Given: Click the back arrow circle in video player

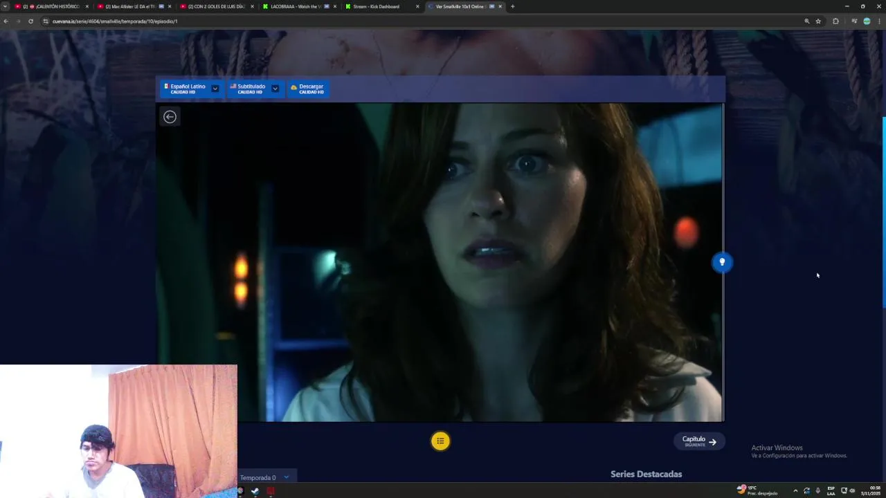Looking at the screenshot, I should (x=170, y=117).
